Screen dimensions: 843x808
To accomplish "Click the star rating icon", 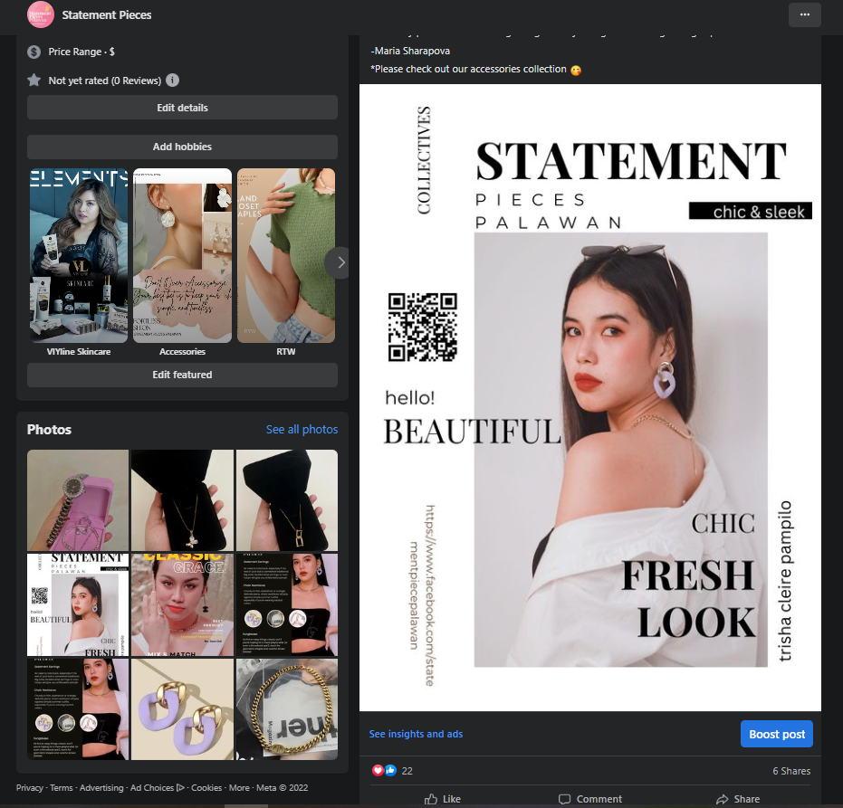I will (x=34, y=81).
